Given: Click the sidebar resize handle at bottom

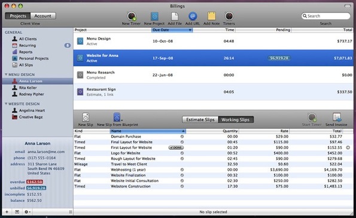Looking at the screenshot, I should tap(71, 212).
